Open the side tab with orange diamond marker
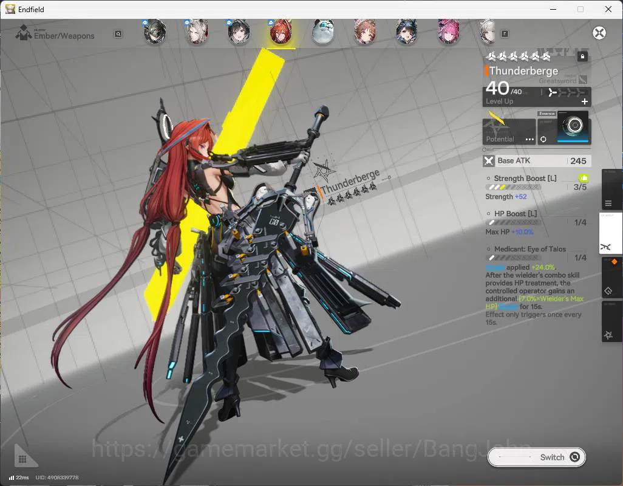Screen dimensions: 623x486 pos(611,278)
